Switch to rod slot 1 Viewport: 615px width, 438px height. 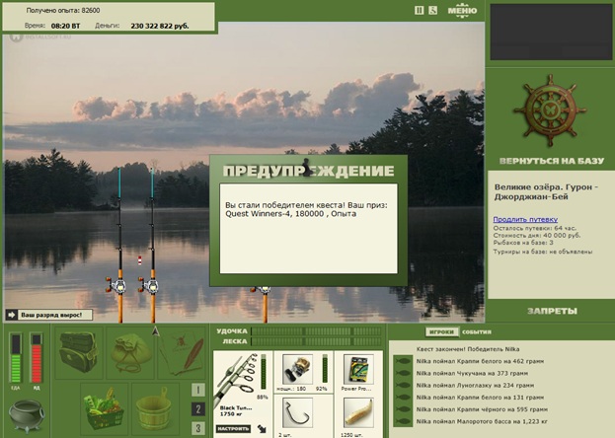click(x=198, y=390)
